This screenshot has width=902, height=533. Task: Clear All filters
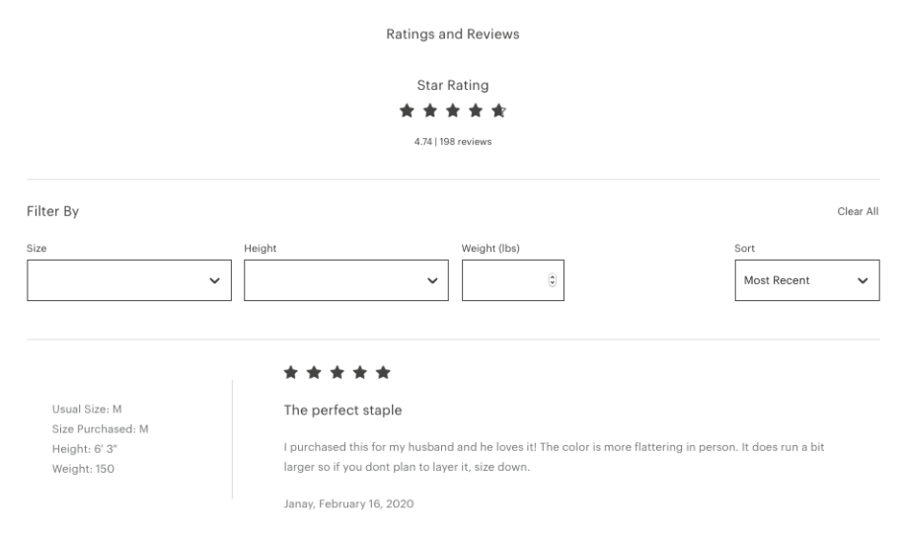858,211
